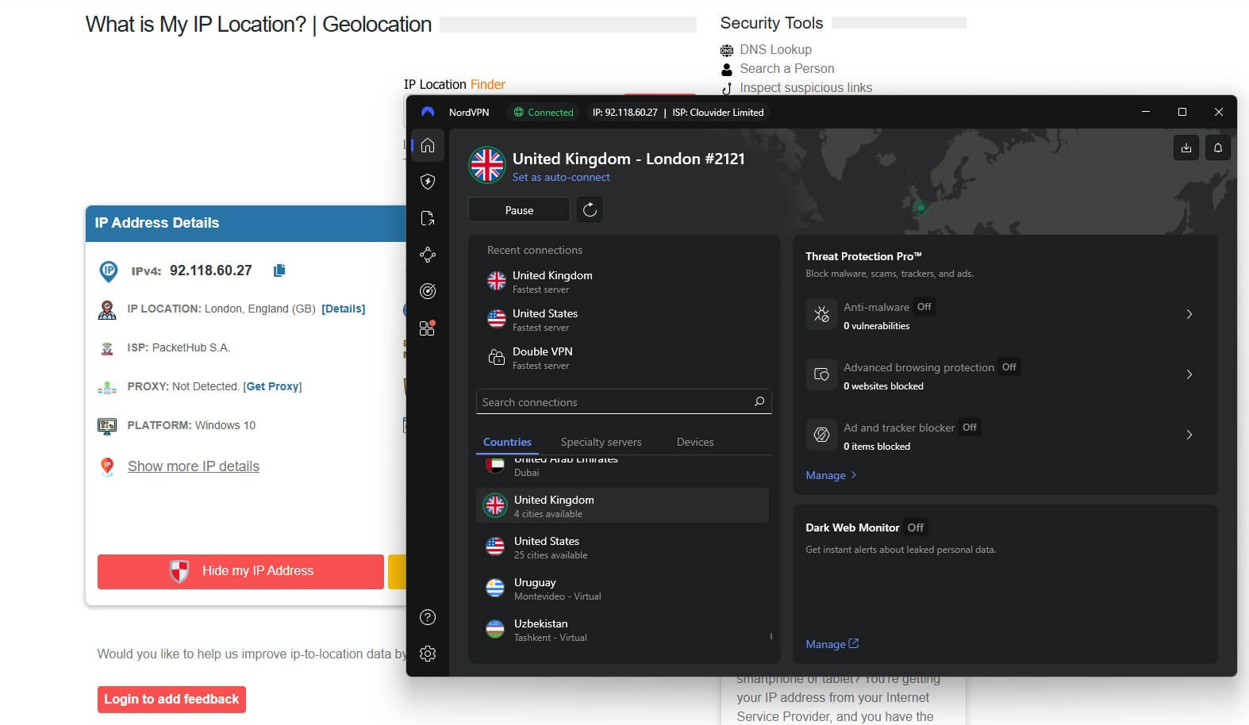Screen dimensions: 1249x725
Task: Open Search a Person link
Action: [787, 68]
